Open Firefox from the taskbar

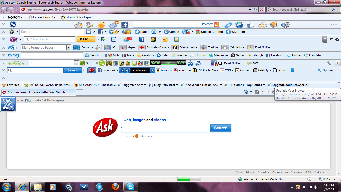point(115,187)
